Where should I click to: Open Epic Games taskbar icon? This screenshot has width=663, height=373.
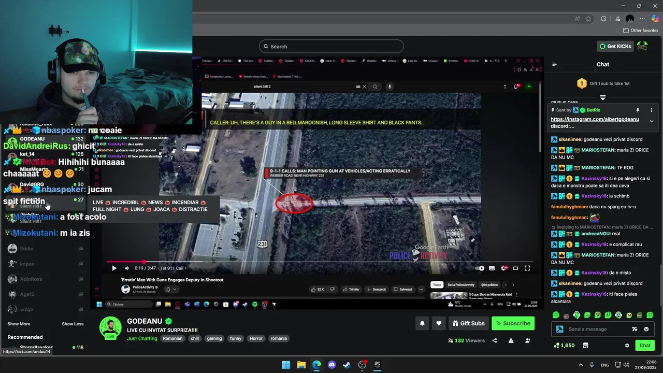tap(377, 365)
